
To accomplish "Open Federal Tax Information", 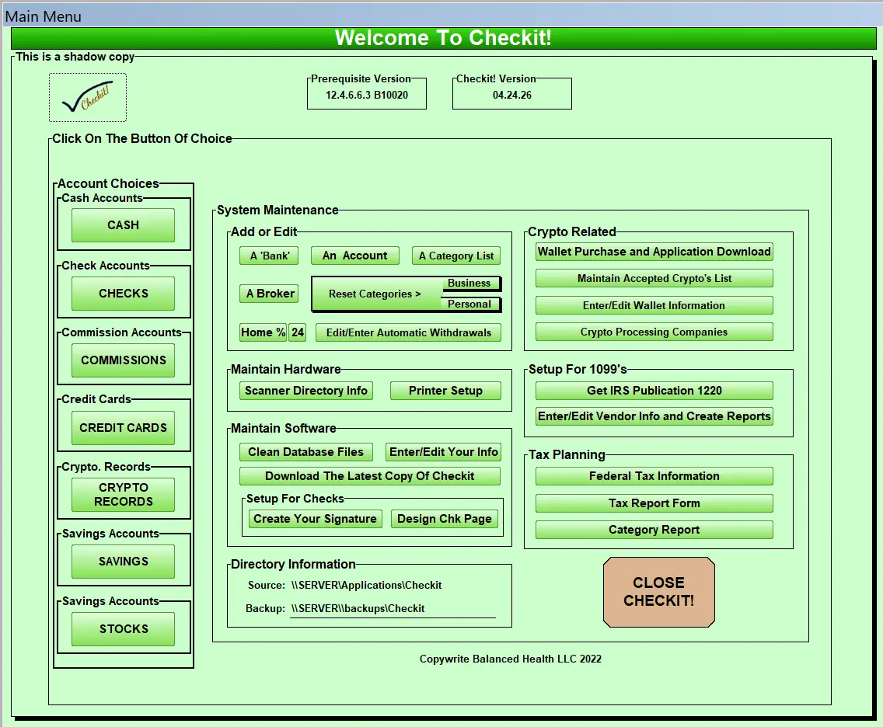I will [x=654, y=477].
